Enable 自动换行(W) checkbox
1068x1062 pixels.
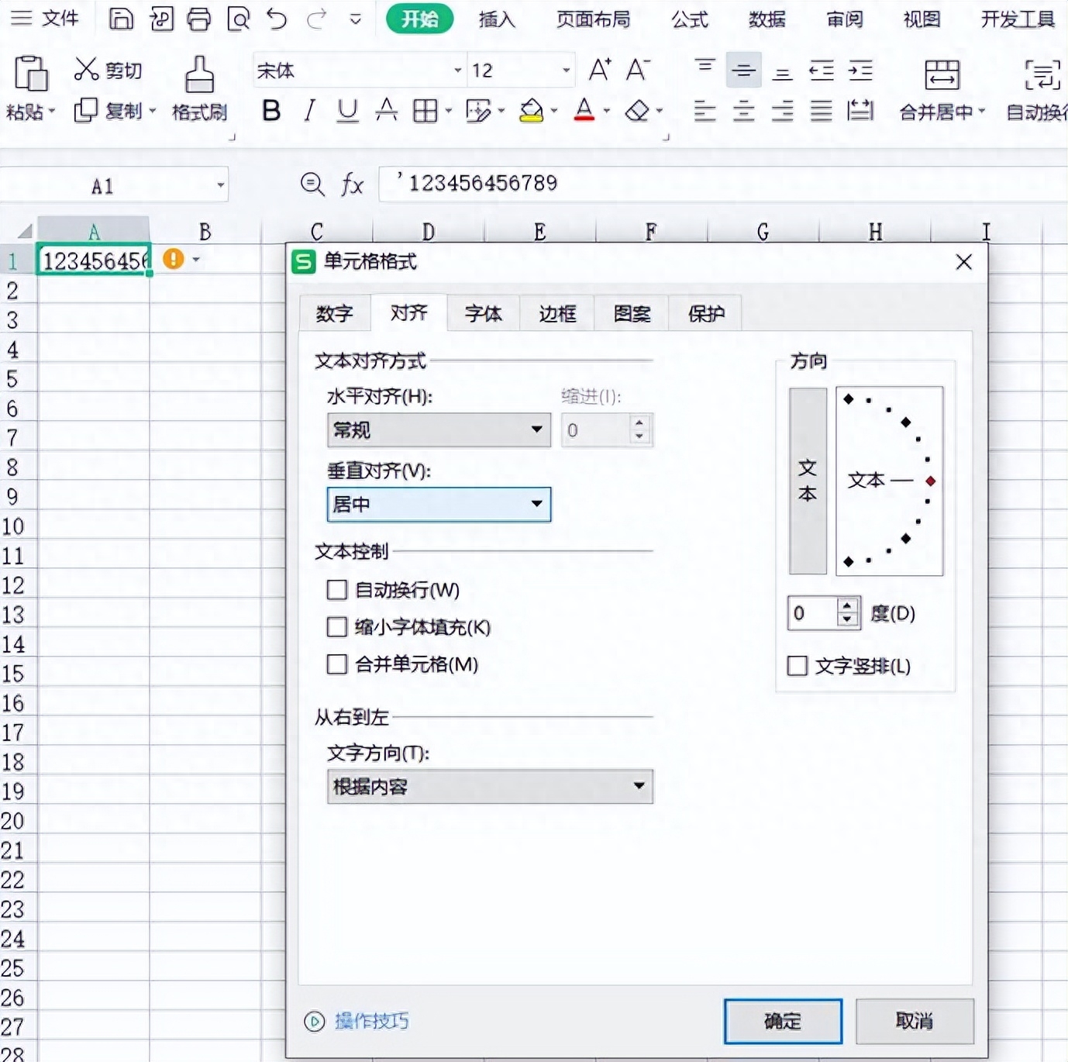click(337, 590)
